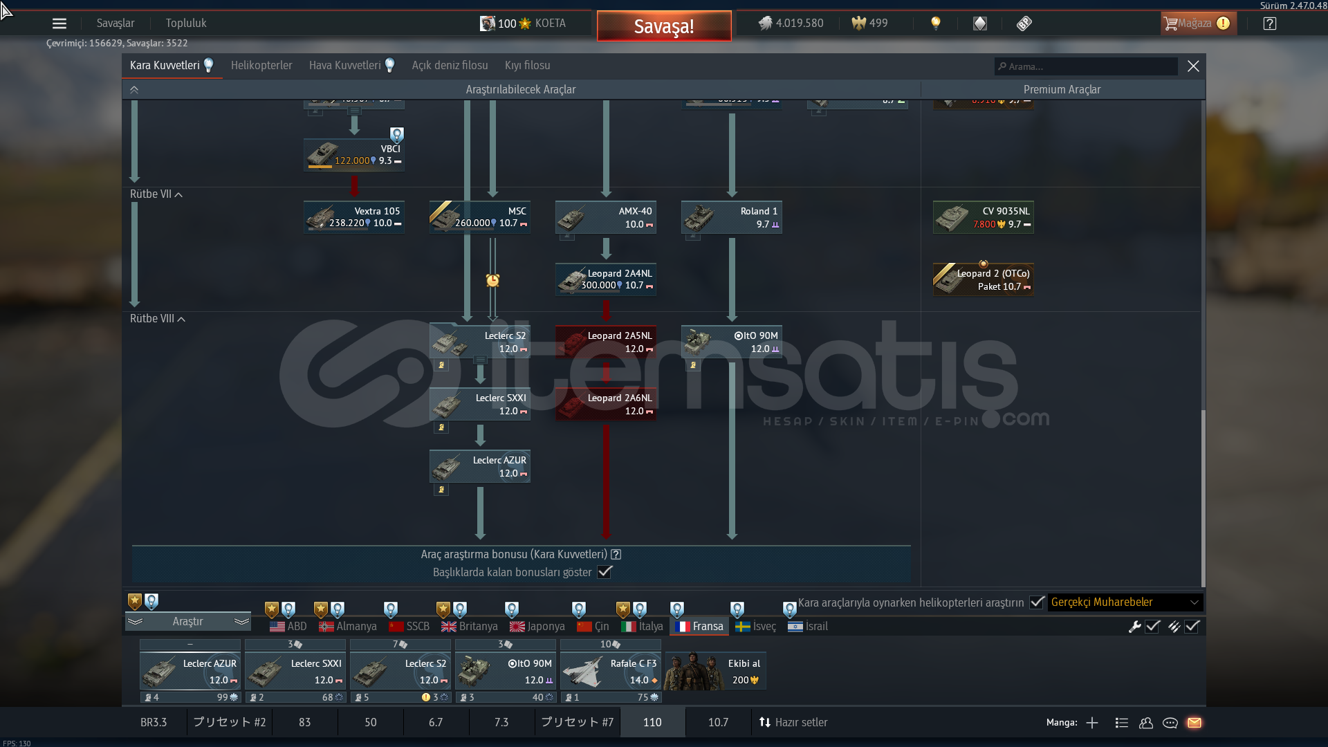
Task: Open the contacts icon
Action: tap(1146, 723)
